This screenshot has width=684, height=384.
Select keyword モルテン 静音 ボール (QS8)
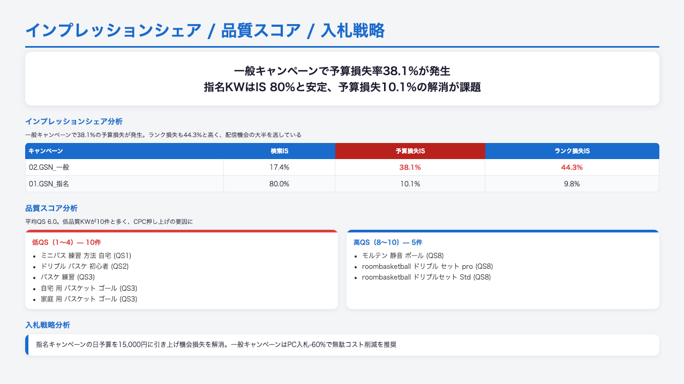403,255
